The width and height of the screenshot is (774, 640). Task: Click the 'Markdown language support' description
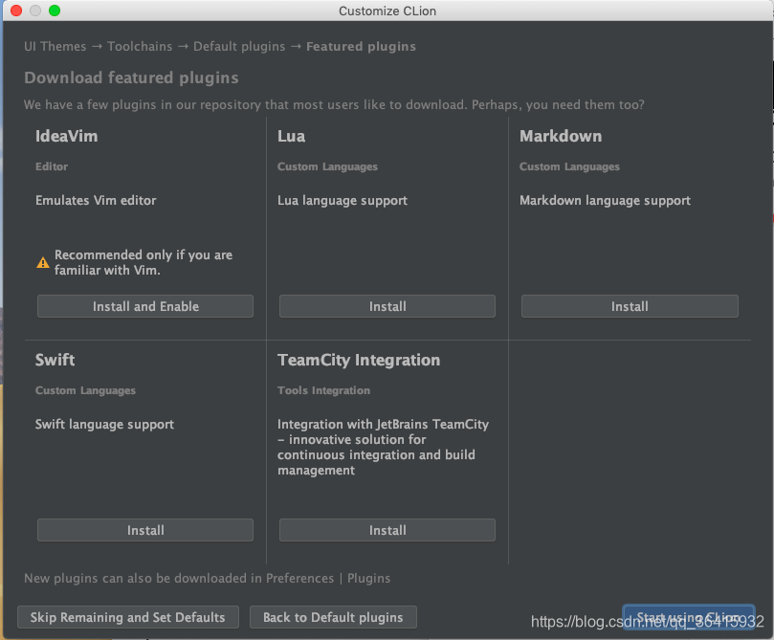[606, 200]
